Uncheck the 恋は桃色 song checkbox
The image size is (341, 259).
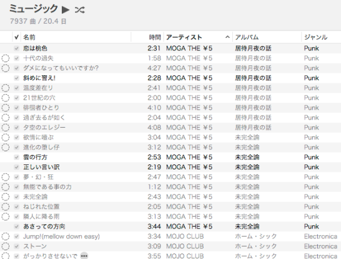(x=16, y=49)
